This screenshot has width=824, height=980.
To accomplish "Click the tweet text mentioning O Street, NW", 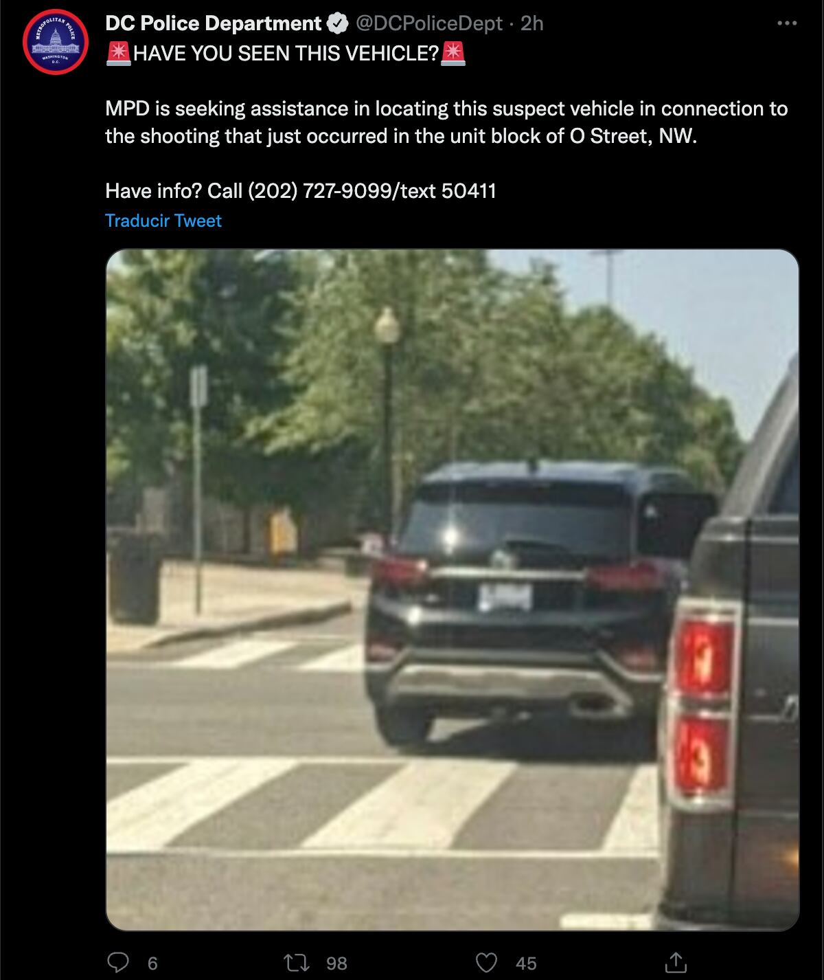I will click(x=446, y=122).
